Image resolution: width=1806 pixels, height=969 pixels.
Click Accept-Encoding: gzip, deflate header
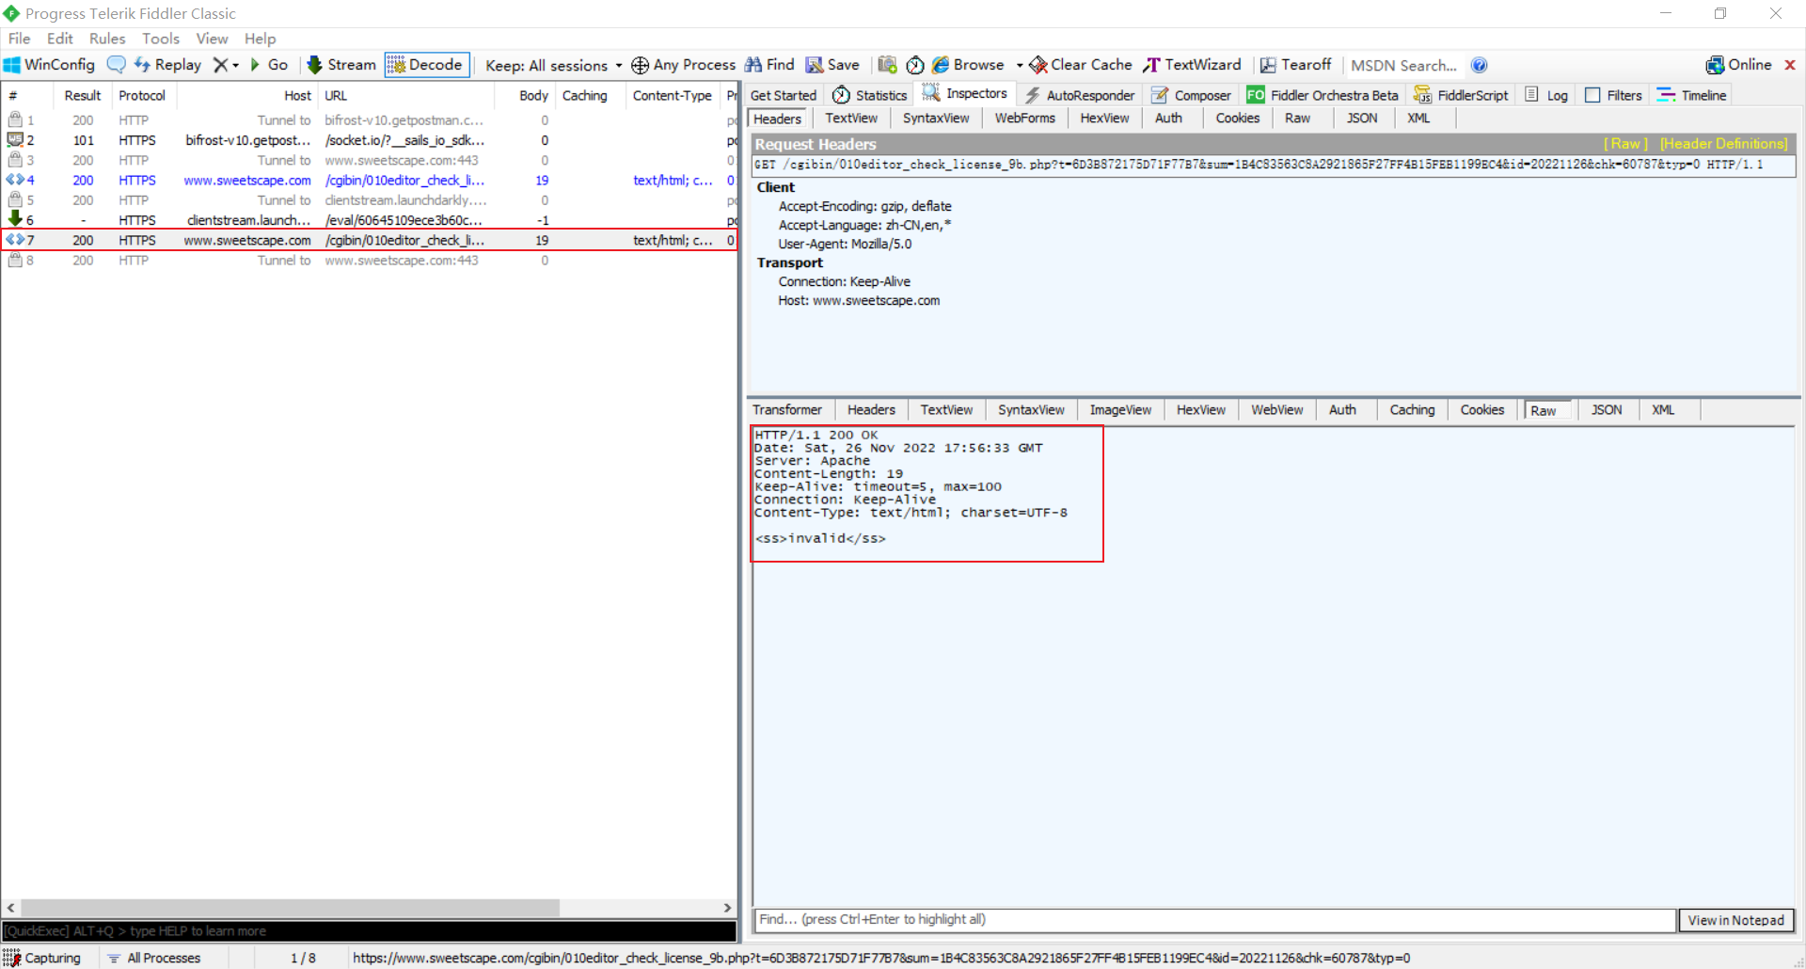[864, 206]
